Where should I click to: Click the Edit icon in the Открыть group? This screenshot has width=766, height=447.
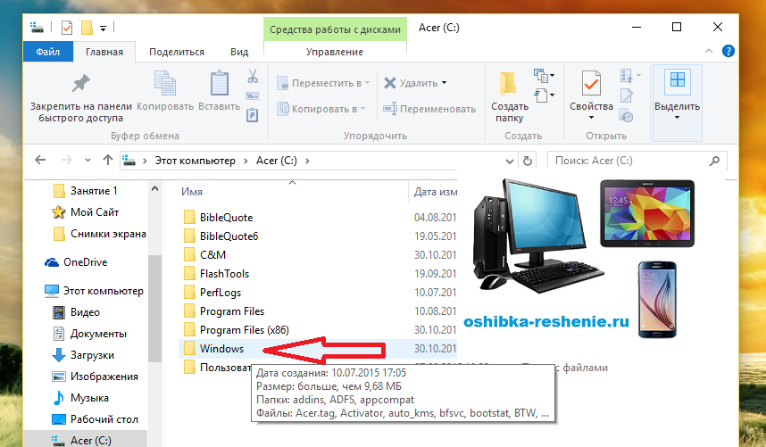627,95
